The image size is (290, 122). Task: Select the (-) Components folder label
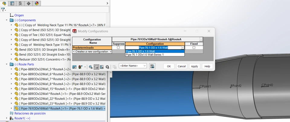click(x=25, y=20)
